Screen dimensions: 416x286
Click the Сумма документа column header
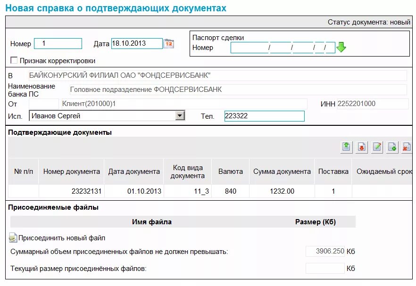282,172
